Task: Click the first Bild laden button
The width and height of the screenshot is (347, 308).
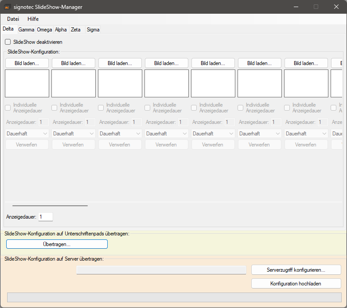Action: (x=27, y=63)
